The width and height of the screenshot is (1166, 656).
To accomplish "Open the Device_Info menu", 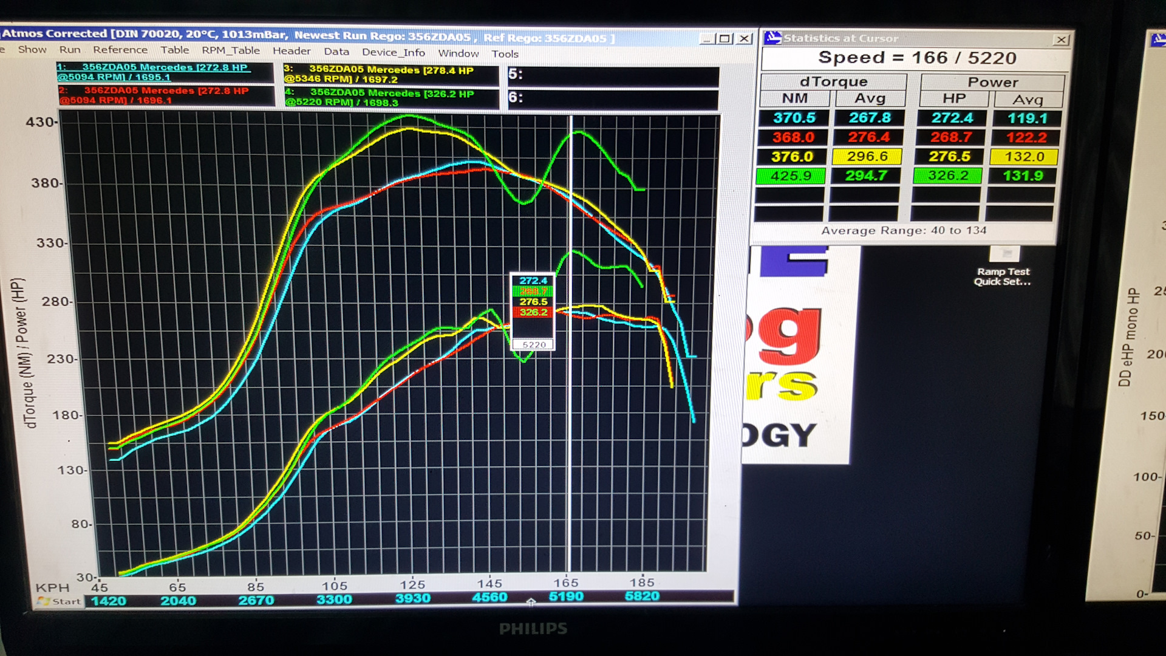I will coord(394,53).
